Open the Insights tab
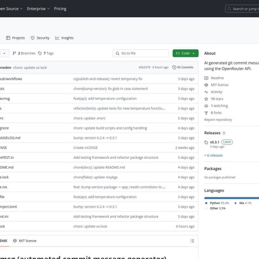 (x=64, y=38)
